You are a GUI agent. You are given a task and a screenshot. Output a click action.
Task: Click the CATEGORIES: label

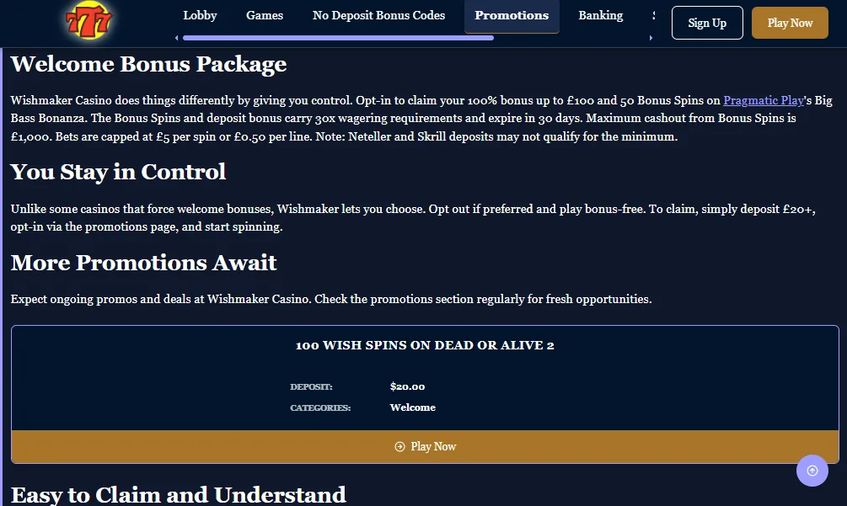(x=320, y=407)
